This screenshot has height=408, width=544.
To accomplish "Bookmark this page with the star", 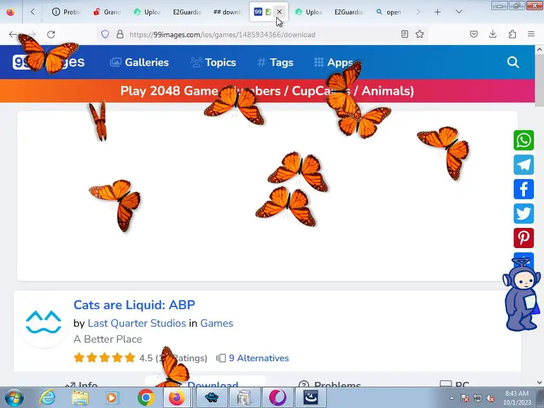I will click(x=420, y=34).
